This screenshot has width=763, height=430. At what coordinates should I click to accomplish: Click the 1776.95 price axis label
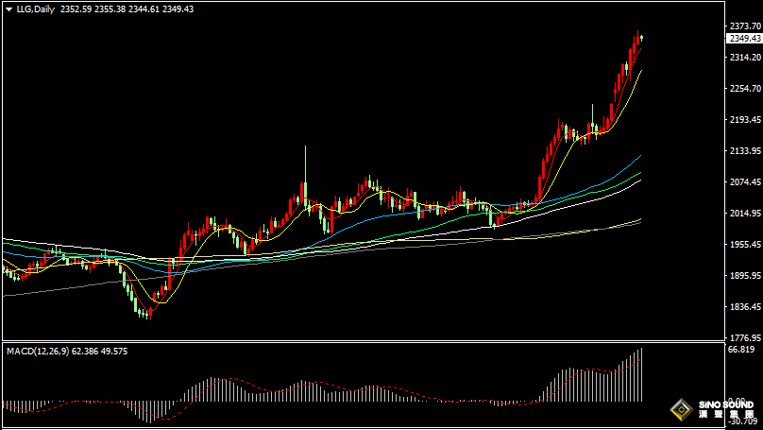743,337
